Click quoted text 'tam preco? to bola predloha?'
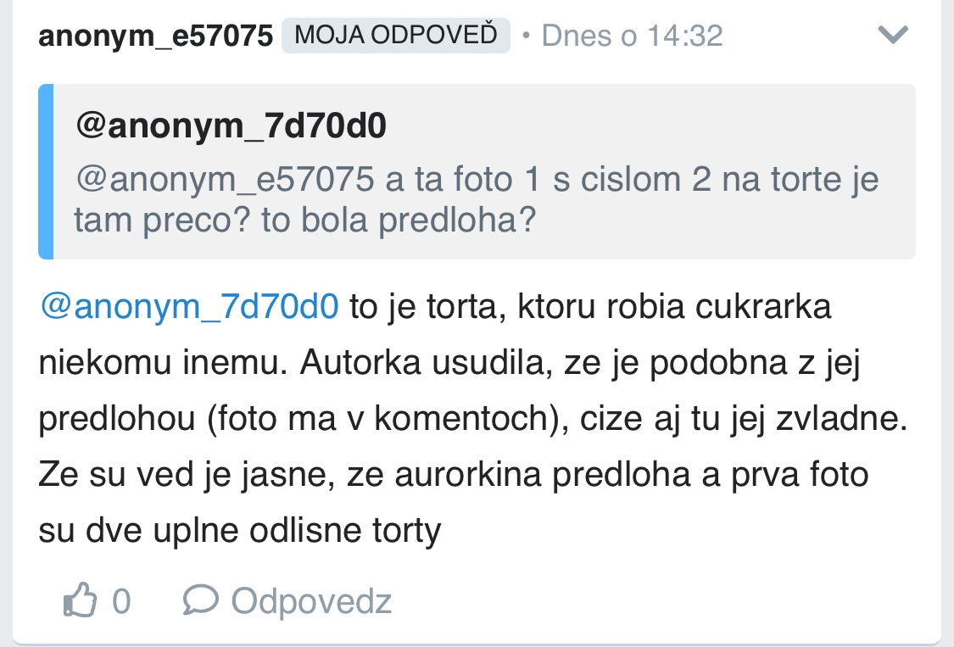 305,220
